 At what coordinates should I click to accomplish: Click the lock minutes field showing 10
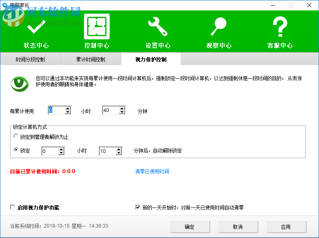(108, 151)
